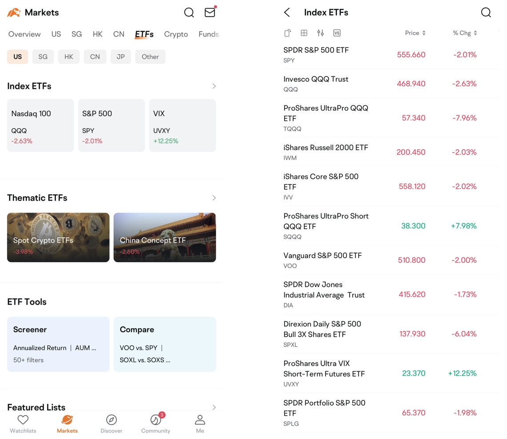Screen dimensions: 507x439
Task: Switch to HK market tab
Action: click(97, 34)
